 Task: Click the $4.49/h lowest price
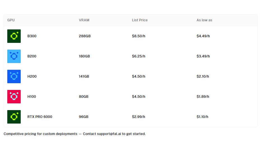click(203, 36)
